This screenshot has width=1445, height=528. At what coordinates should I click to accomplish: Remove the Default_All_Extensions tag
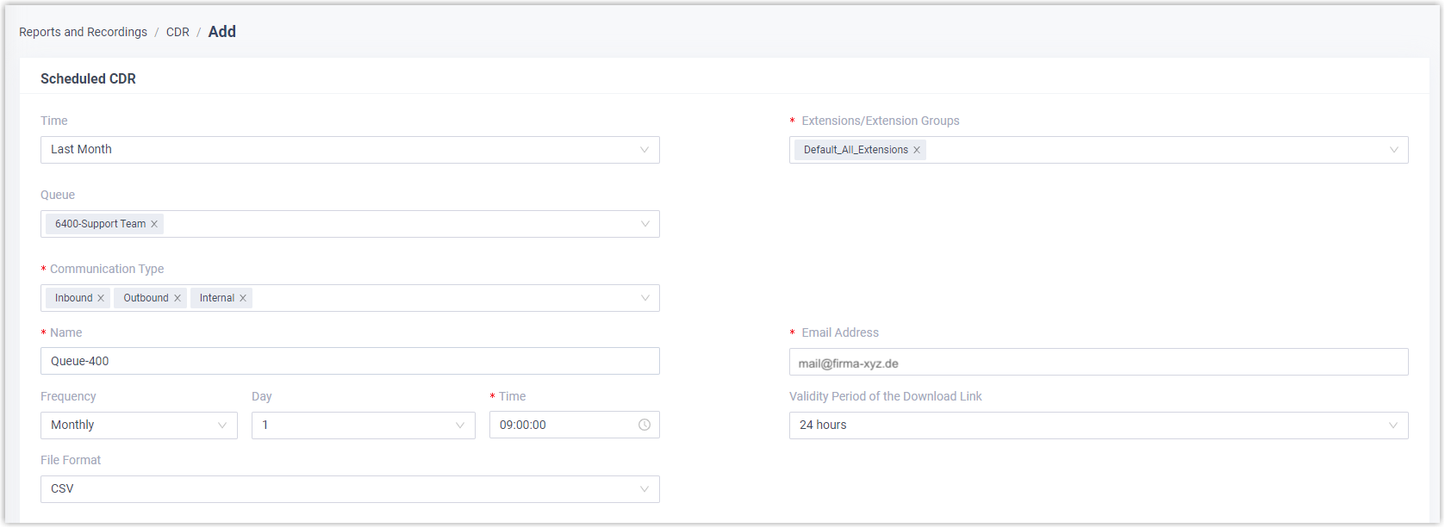[x=917, y=150]
